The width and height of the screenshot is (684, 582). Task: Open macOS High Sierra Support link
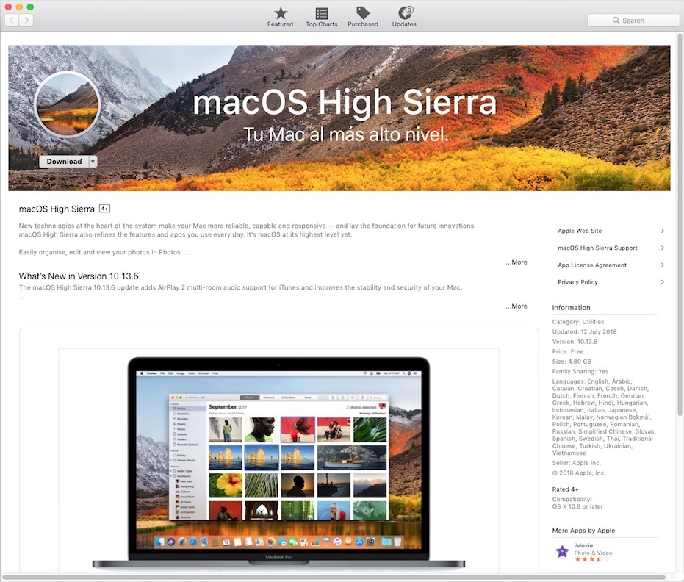597,248
